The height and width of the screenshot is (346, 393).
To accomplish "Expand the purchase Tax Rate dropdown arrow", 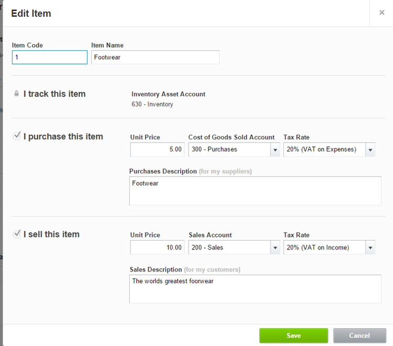I will [x=370, y=150].
